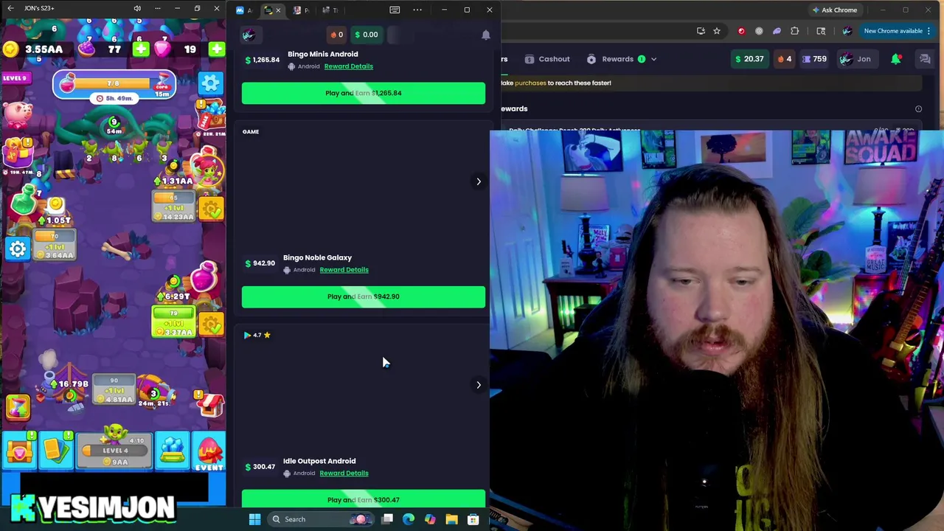This screenshot has height=531, width=944.
Task: Open the cards collection tab
Action: click(57, 451)
